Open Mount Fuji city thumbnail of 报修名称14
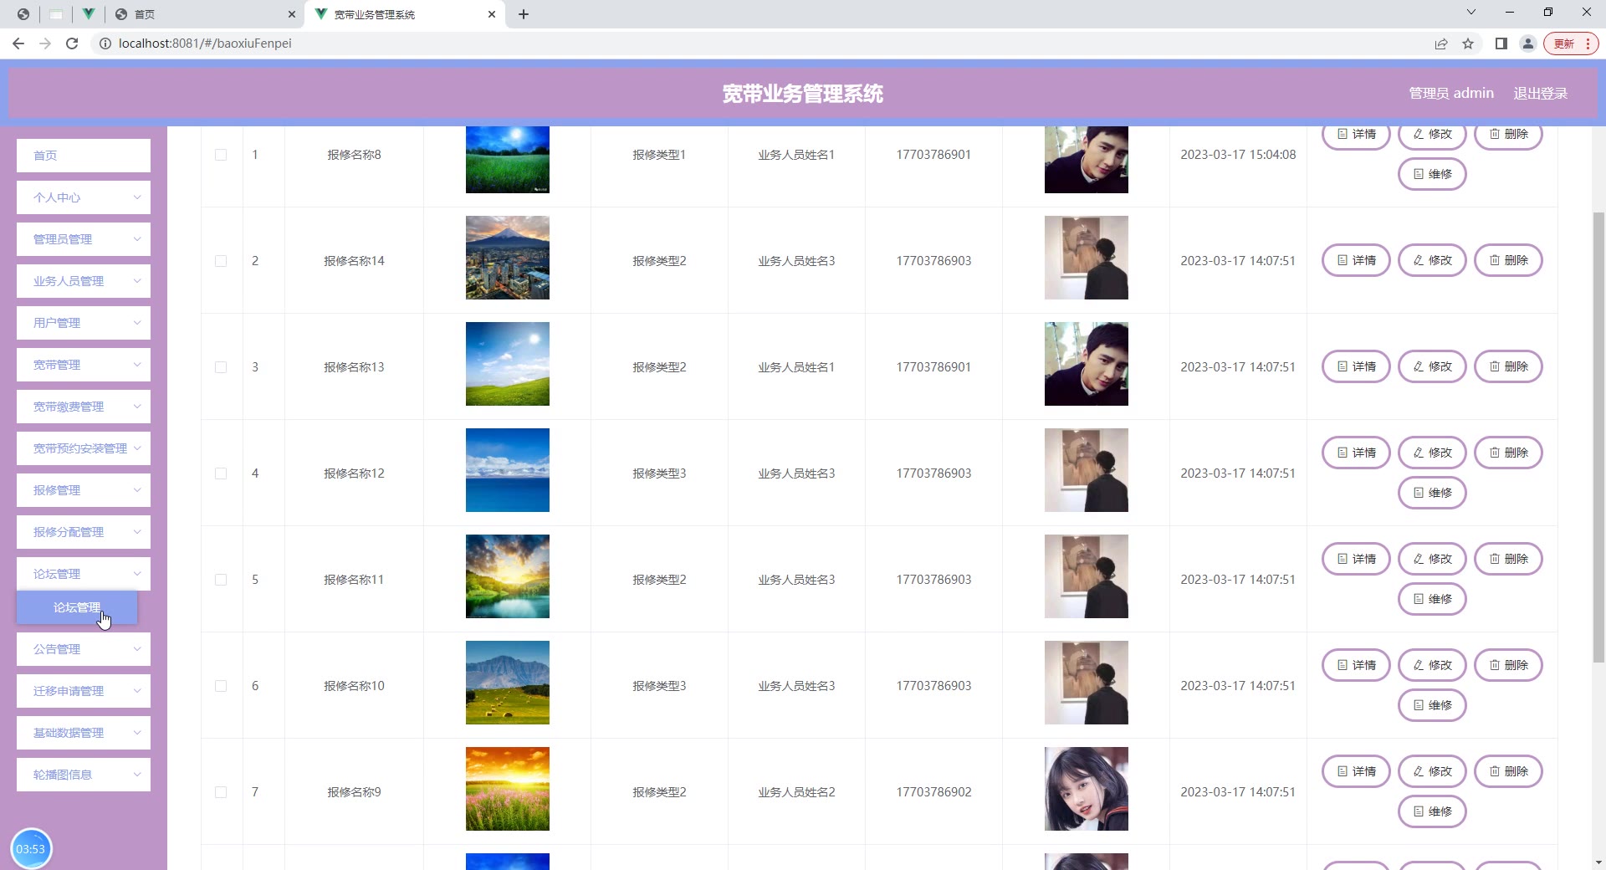 coord(508,258)
